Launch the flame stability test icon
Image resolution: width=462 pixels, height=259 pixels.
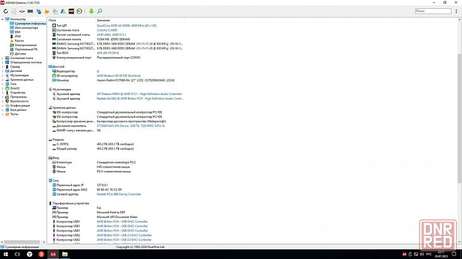[47, 11]
